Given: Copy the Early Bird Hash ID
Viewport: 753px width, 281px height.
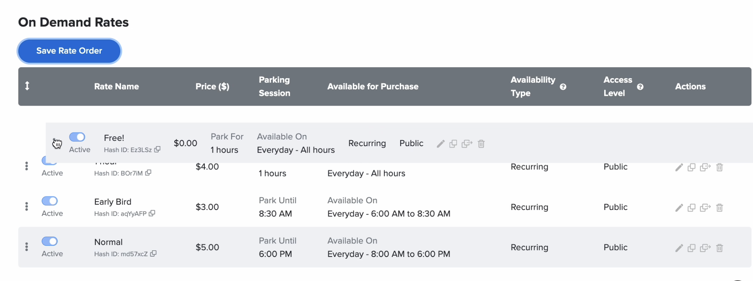Looking at the screenshot, I should coord(152,213).
